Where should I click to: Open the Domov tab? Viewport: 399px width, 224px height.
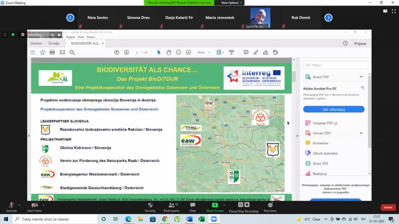36,43
